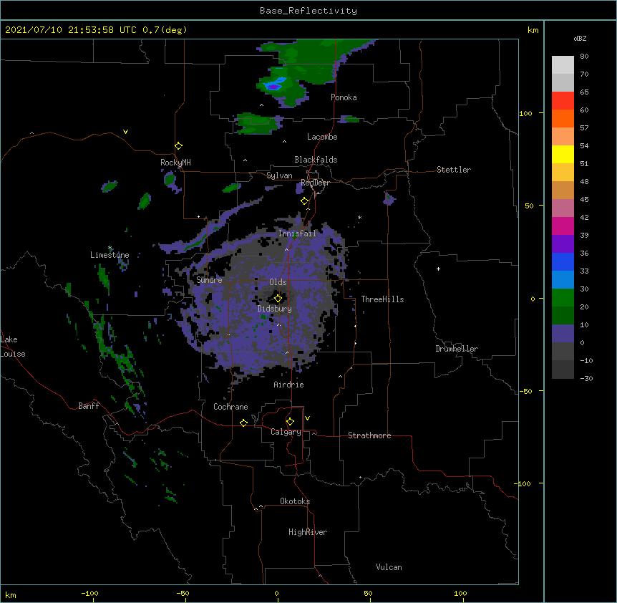Click the km unit label at top right

coord(533,30)
